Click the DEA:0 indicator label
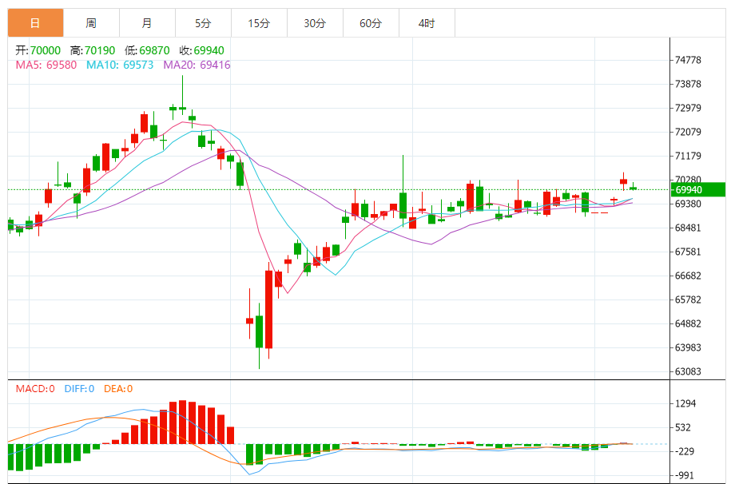The width and height of the screenshot is (731, 484). [118, 389]
